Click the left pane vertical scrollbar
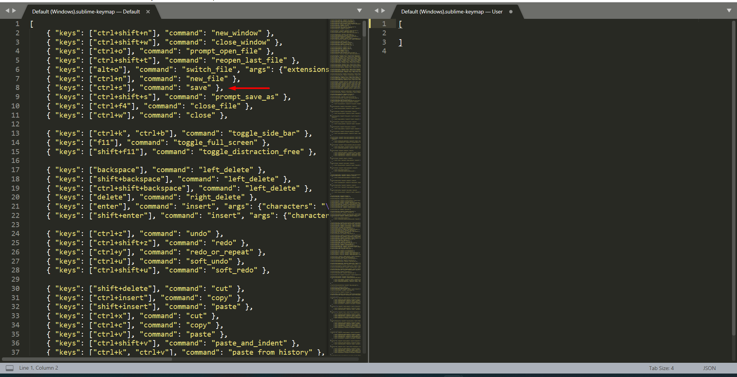The image size is (737, 377). (x=364, y=29)
